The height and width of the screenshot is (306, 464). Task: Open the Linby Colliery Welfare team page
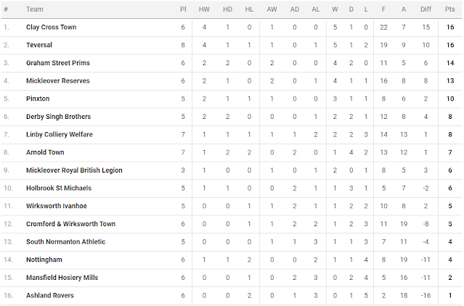pyautogui.click(x=60, y=134)
